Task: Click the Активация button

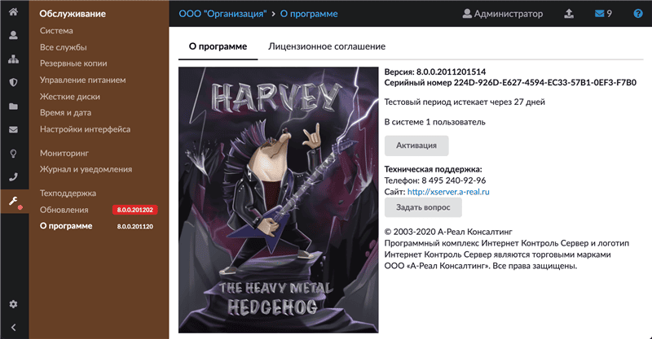Action: (416, 146)
